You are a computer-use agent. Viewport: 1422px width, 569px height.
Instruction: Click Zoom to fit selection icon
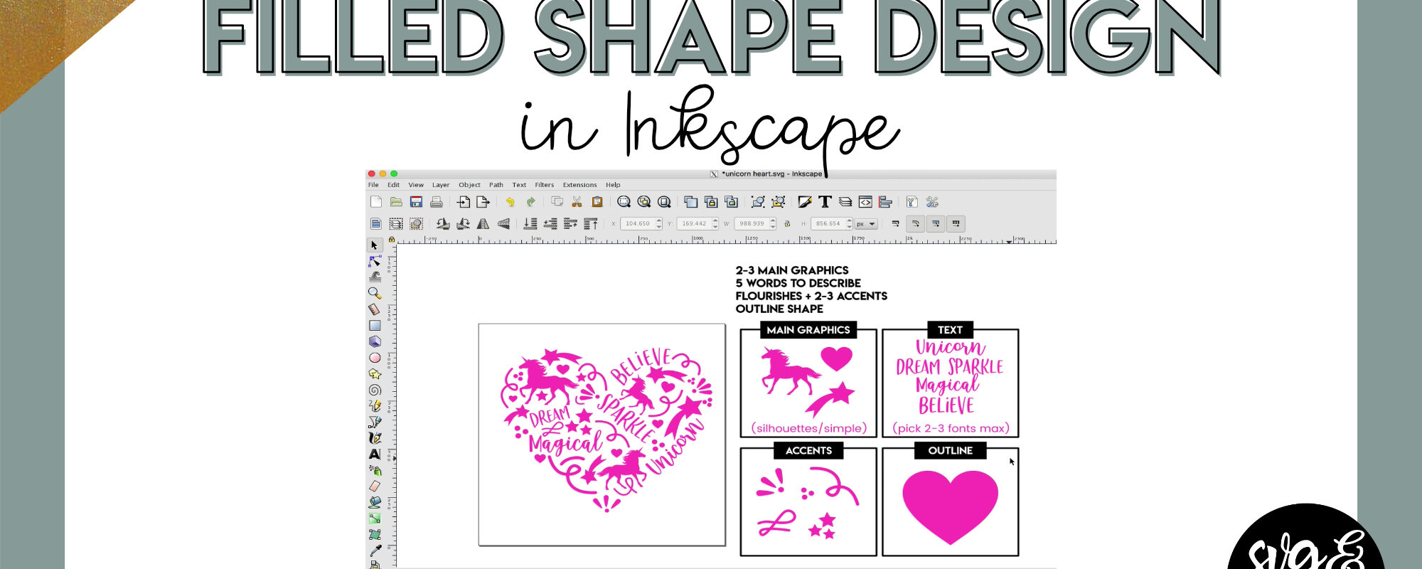(x=624, y=202)
